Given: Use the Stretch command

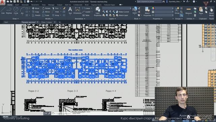Looking at the screenshot, I should [36, 15].
